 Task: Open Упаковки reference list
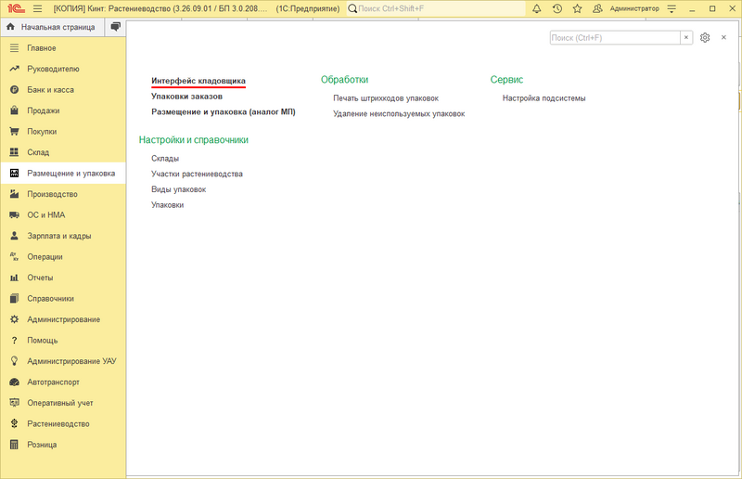(168, 205)
